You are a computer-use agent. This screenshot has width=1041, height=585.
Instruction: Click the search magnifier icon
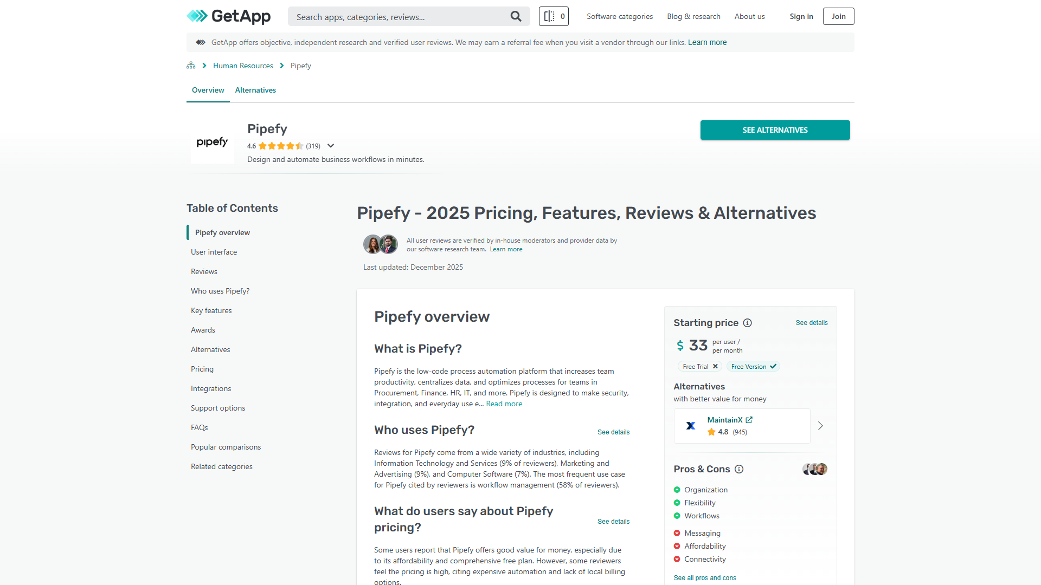pyautogui.click(x=516, y=16)
